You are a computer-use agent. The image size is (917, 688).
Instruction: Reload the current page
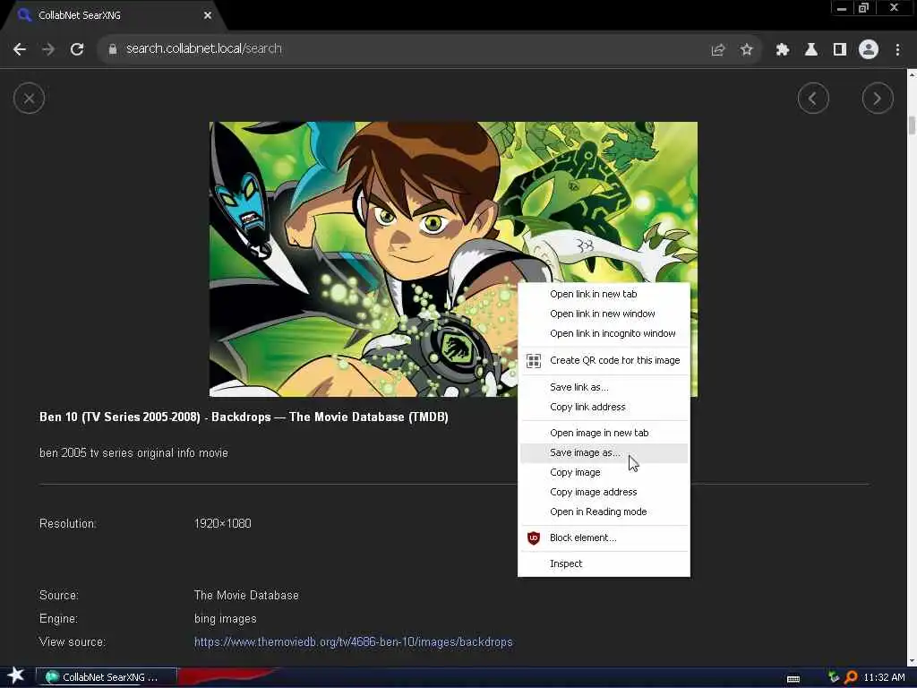(x=77, y=49)
